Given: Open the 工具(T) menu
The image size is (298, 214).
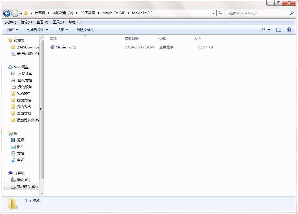Looking at the screenshot, I should click(58, 22).
